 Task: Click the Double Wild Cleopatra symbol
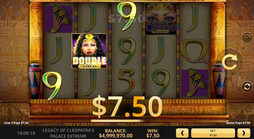point(89,51)
